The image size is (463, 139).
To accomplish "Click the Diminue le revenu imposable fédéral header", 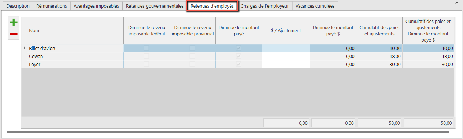I will 147,31.
